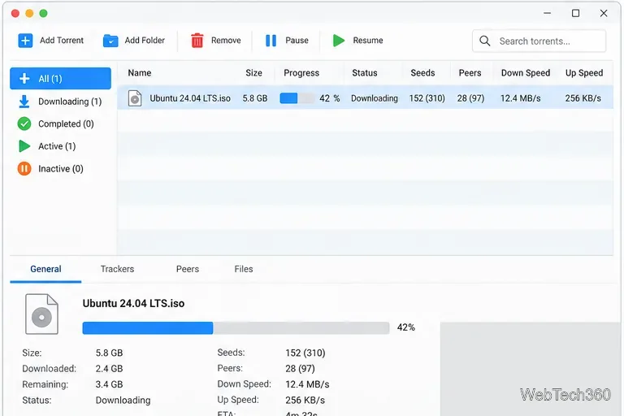Viewport: 624px width, 416px height.
Task: Click the red Remove trash icon
Action: [x=197, y=41]
